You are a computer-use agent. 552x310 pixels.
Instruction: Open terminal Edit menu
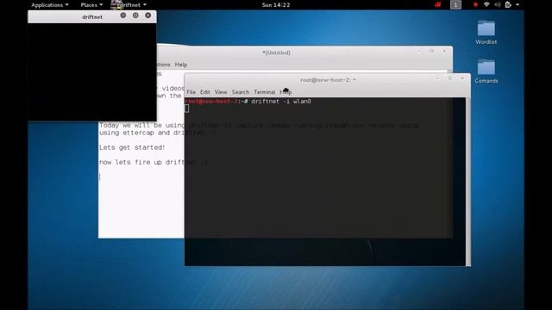pyautogui.click(x=205, y=92)
